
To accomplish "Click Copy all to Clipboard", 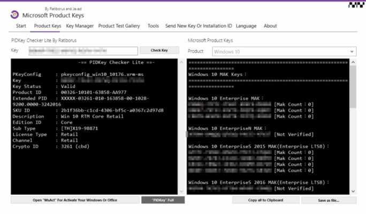I will (x=265, y=200).
